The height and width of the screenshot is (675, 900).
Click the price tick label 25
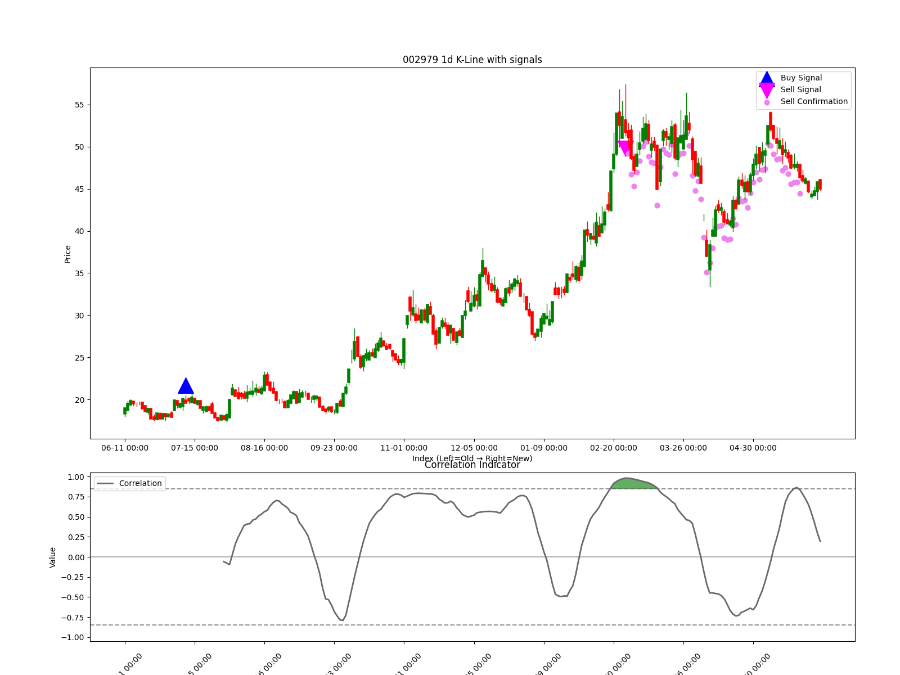point(79,358)
